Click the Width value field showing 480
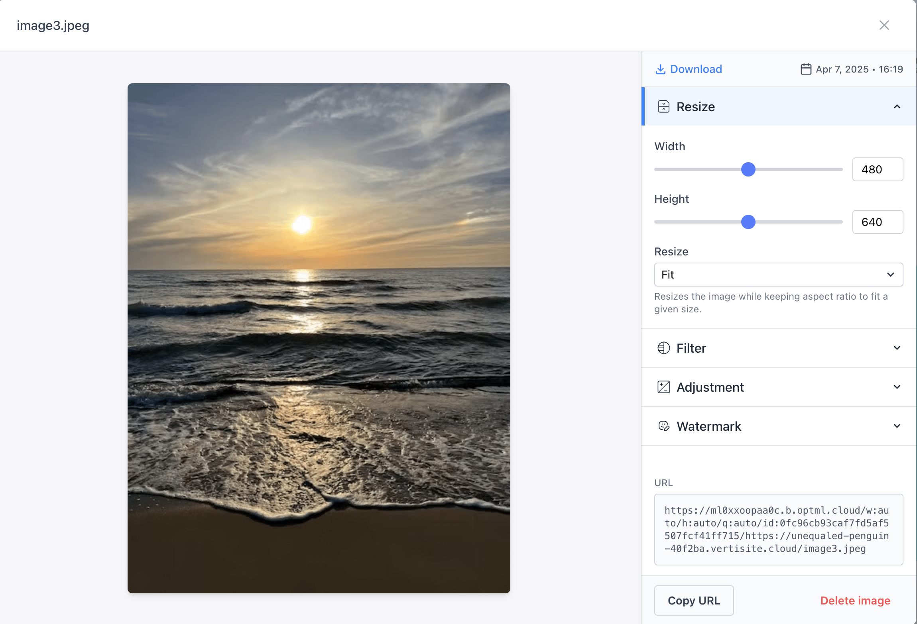Viewport: 917px width, 624px height. coord(877,169)
